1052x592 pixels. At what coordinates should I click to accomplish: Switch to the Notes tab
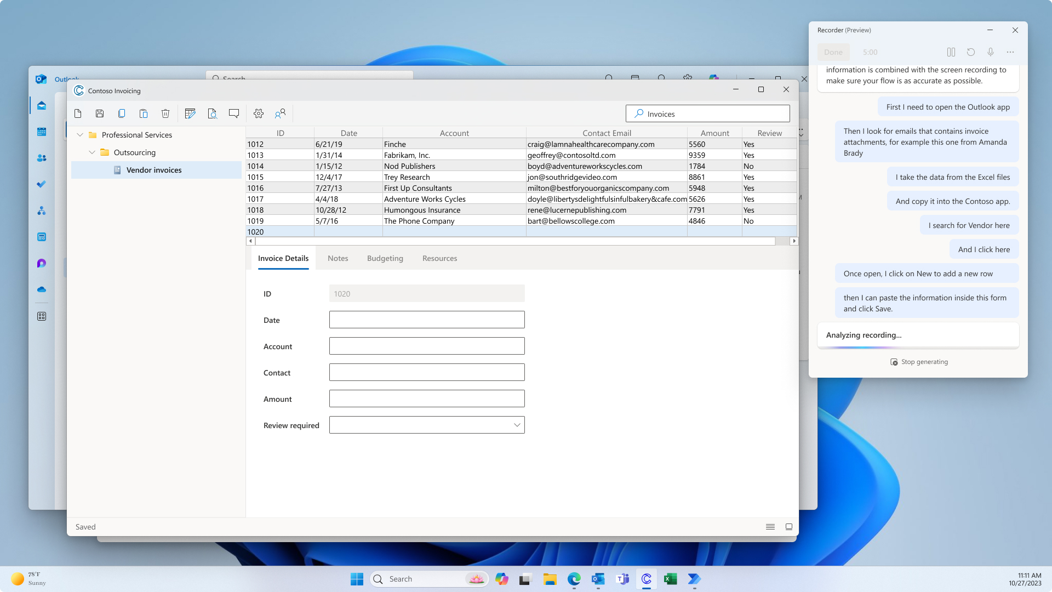338,258
